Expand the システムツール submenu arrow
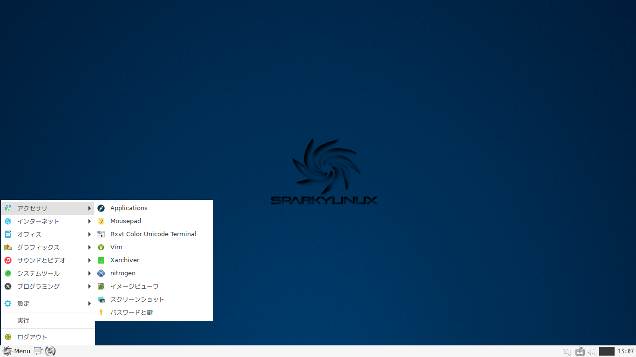 pos(89,273)
